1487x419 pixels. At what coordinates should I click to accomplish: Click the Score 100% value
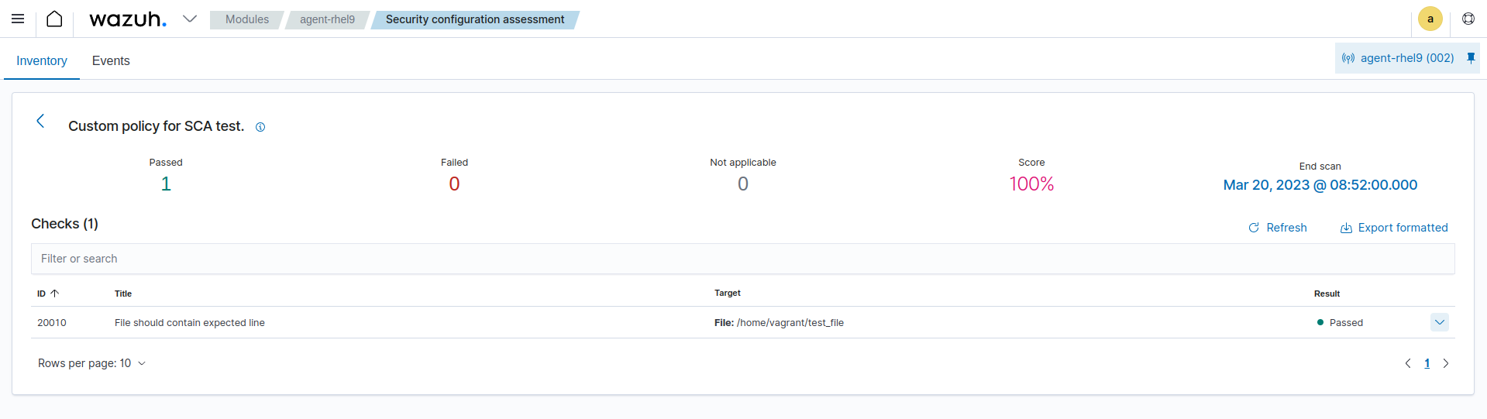coord(1031,184)
